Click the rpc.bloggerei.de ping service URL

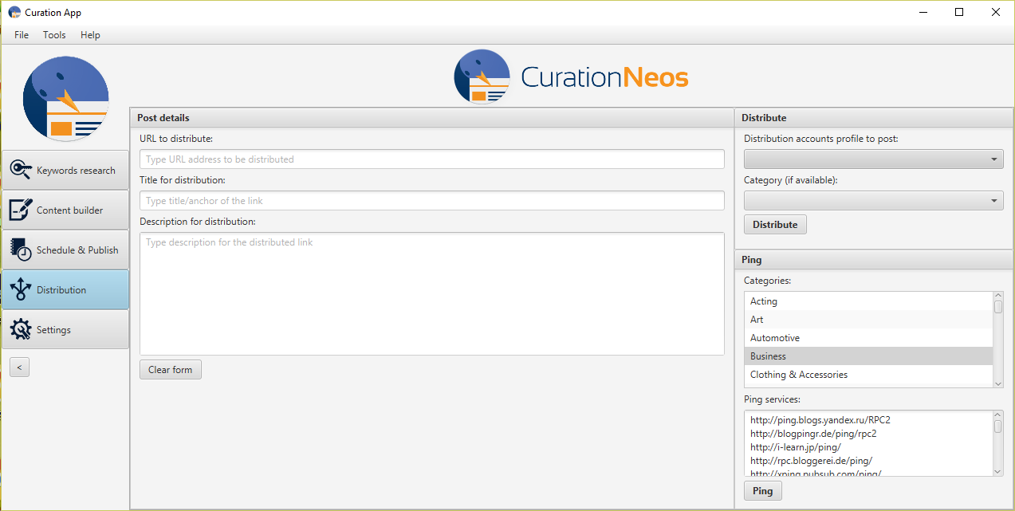click(811, 461)
